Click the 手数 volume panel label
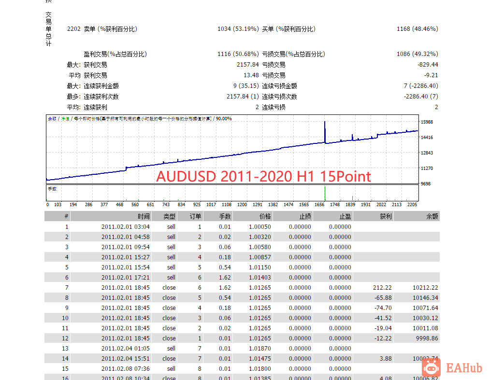The image size is (489, 380). [52, 189]
